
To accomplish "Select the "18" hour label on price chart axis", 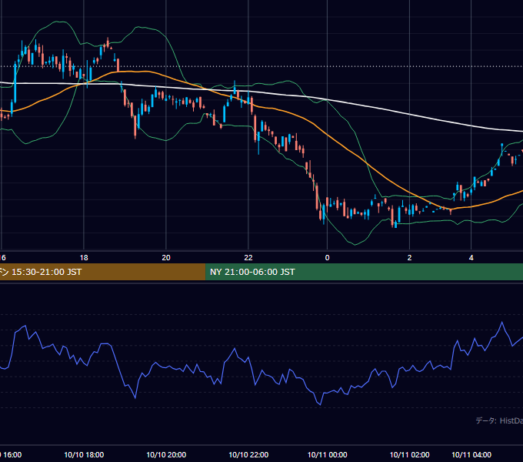I will [84, 258].
